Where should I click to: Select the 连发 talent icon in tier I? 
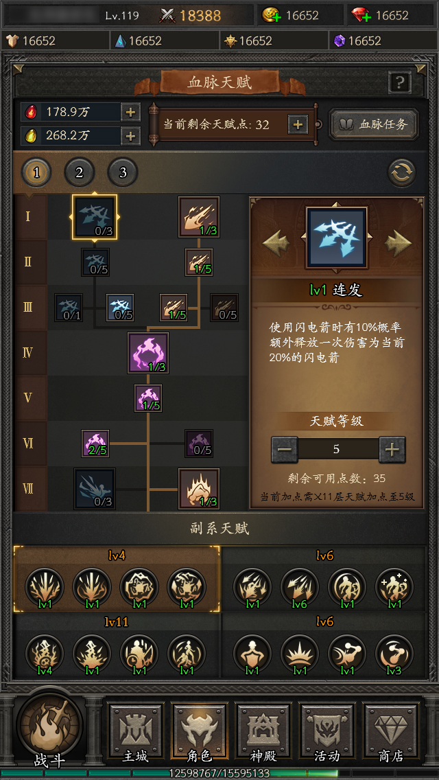coord(95,217)
